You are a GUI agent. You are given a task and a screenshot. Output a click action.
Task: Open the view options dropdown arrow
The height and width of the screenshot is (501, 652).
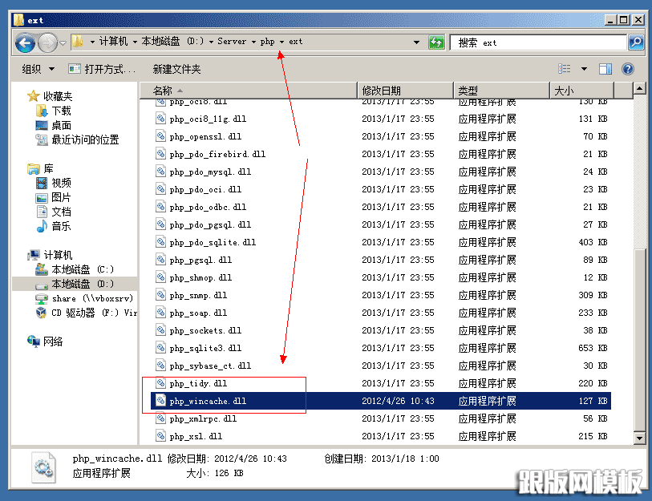tap(584, 69)
